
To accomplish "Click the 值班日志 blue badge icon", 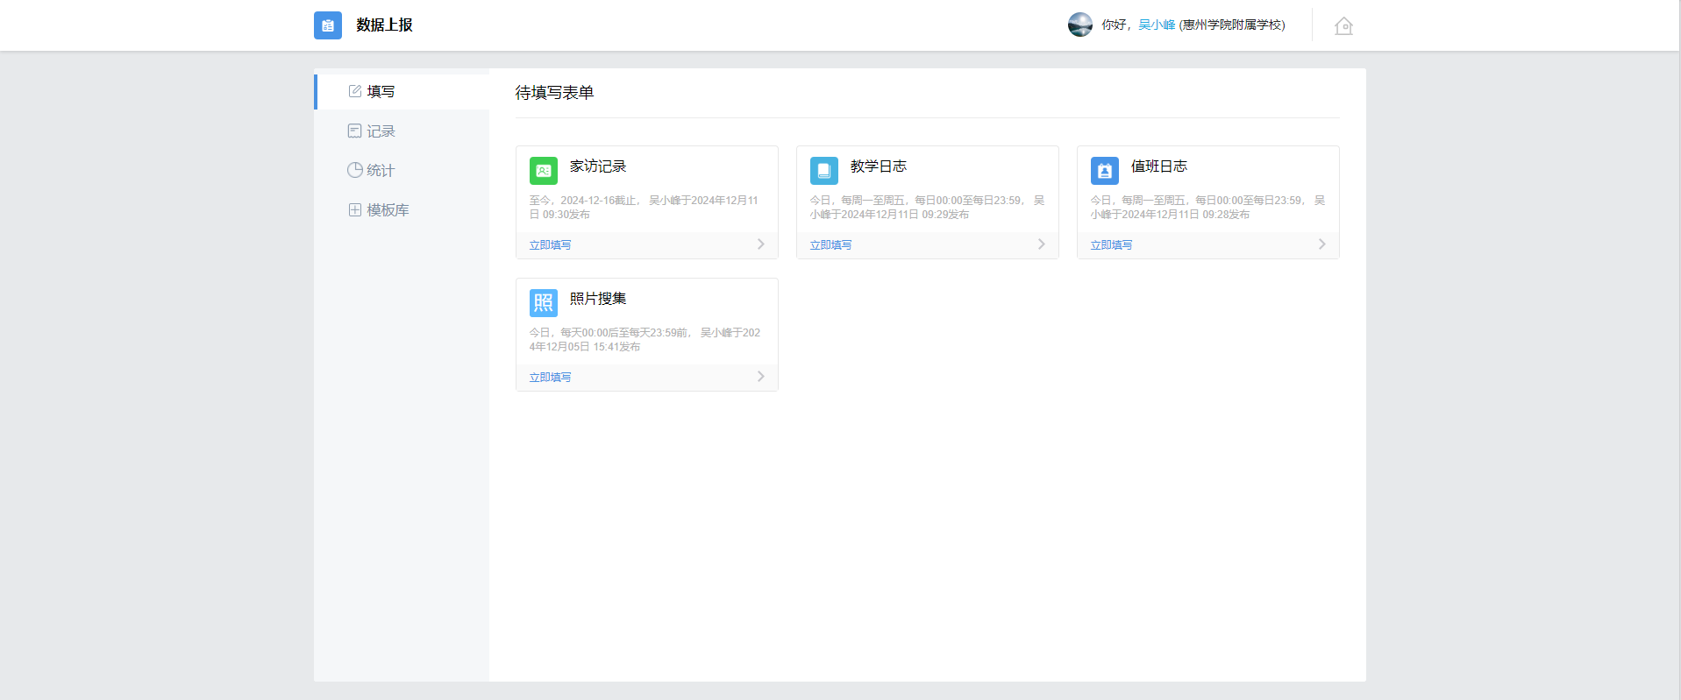I will tap(1104, 171).
